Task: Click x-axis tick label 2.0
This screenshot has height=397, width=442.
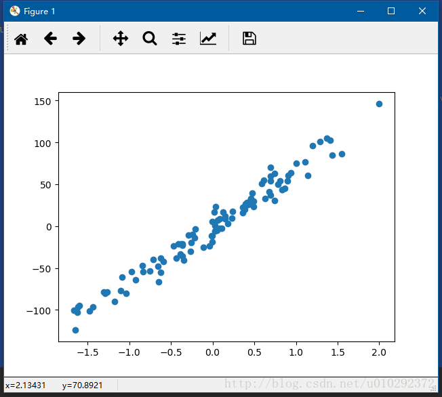Action: pyautogui.click(x=379, y=352)
